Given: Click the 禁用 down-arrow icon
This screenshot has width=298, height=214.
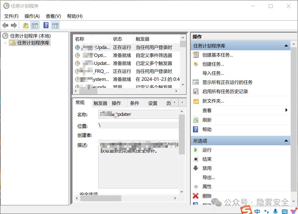Looking at the screenshot, I should pyautogui.click(x=195, y=168).
